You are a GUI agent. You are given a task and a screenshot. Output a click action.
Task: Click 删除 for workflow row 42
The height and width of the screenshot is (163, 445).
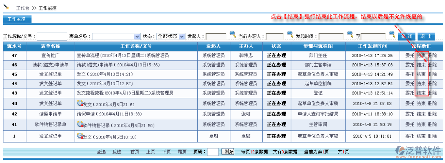click(x=432, y=114)
